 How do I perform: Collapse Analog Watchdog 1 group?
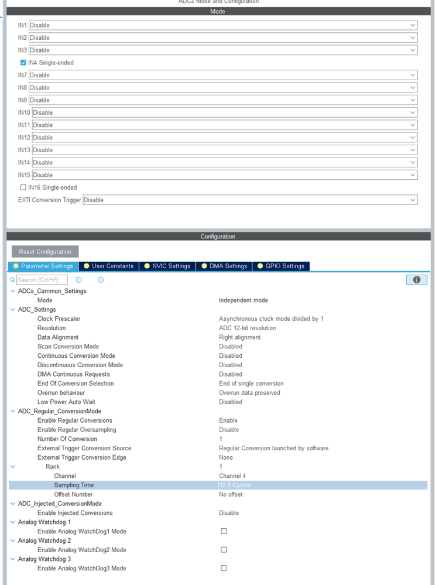point(13,522)
